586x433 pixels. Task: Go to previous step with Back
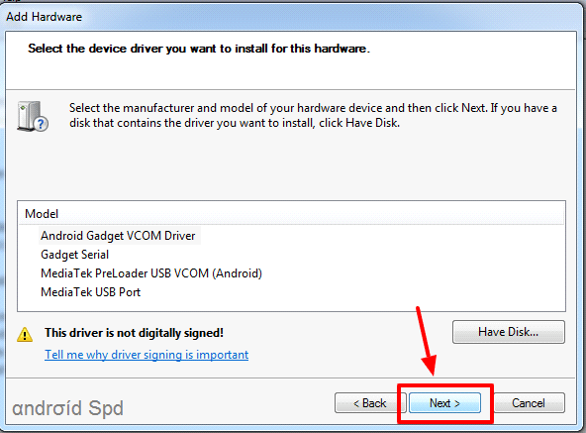click(x=370, y=403)
